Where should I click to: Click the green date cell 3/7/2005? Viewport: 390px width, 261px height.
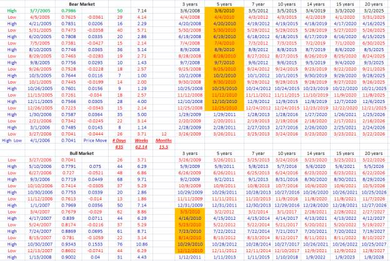(x=40, y=11)
